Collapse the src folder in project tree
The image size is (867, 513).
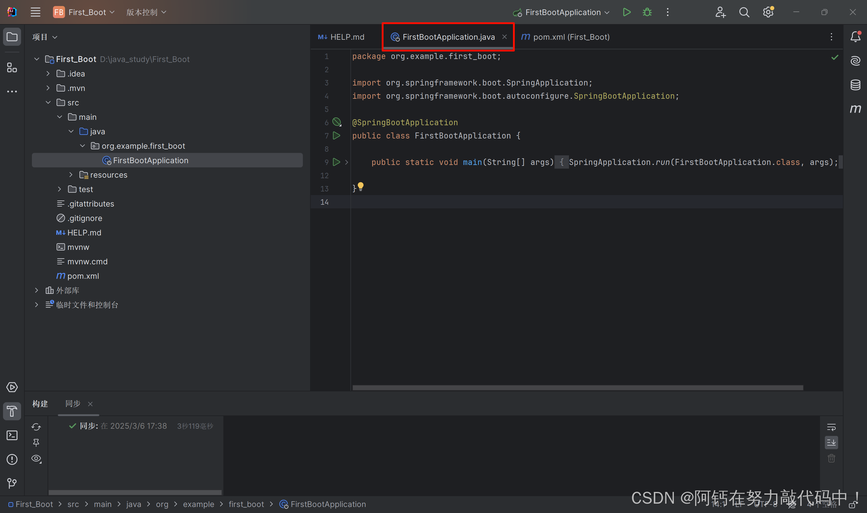pos(48,103)
